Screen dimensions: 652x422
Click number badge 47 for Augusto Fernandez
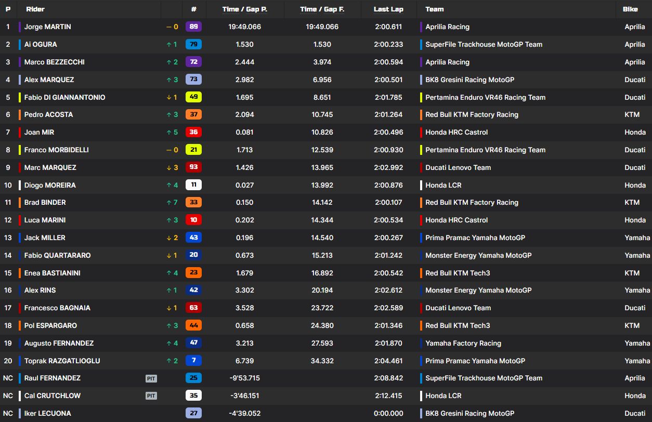pos(193,343)
